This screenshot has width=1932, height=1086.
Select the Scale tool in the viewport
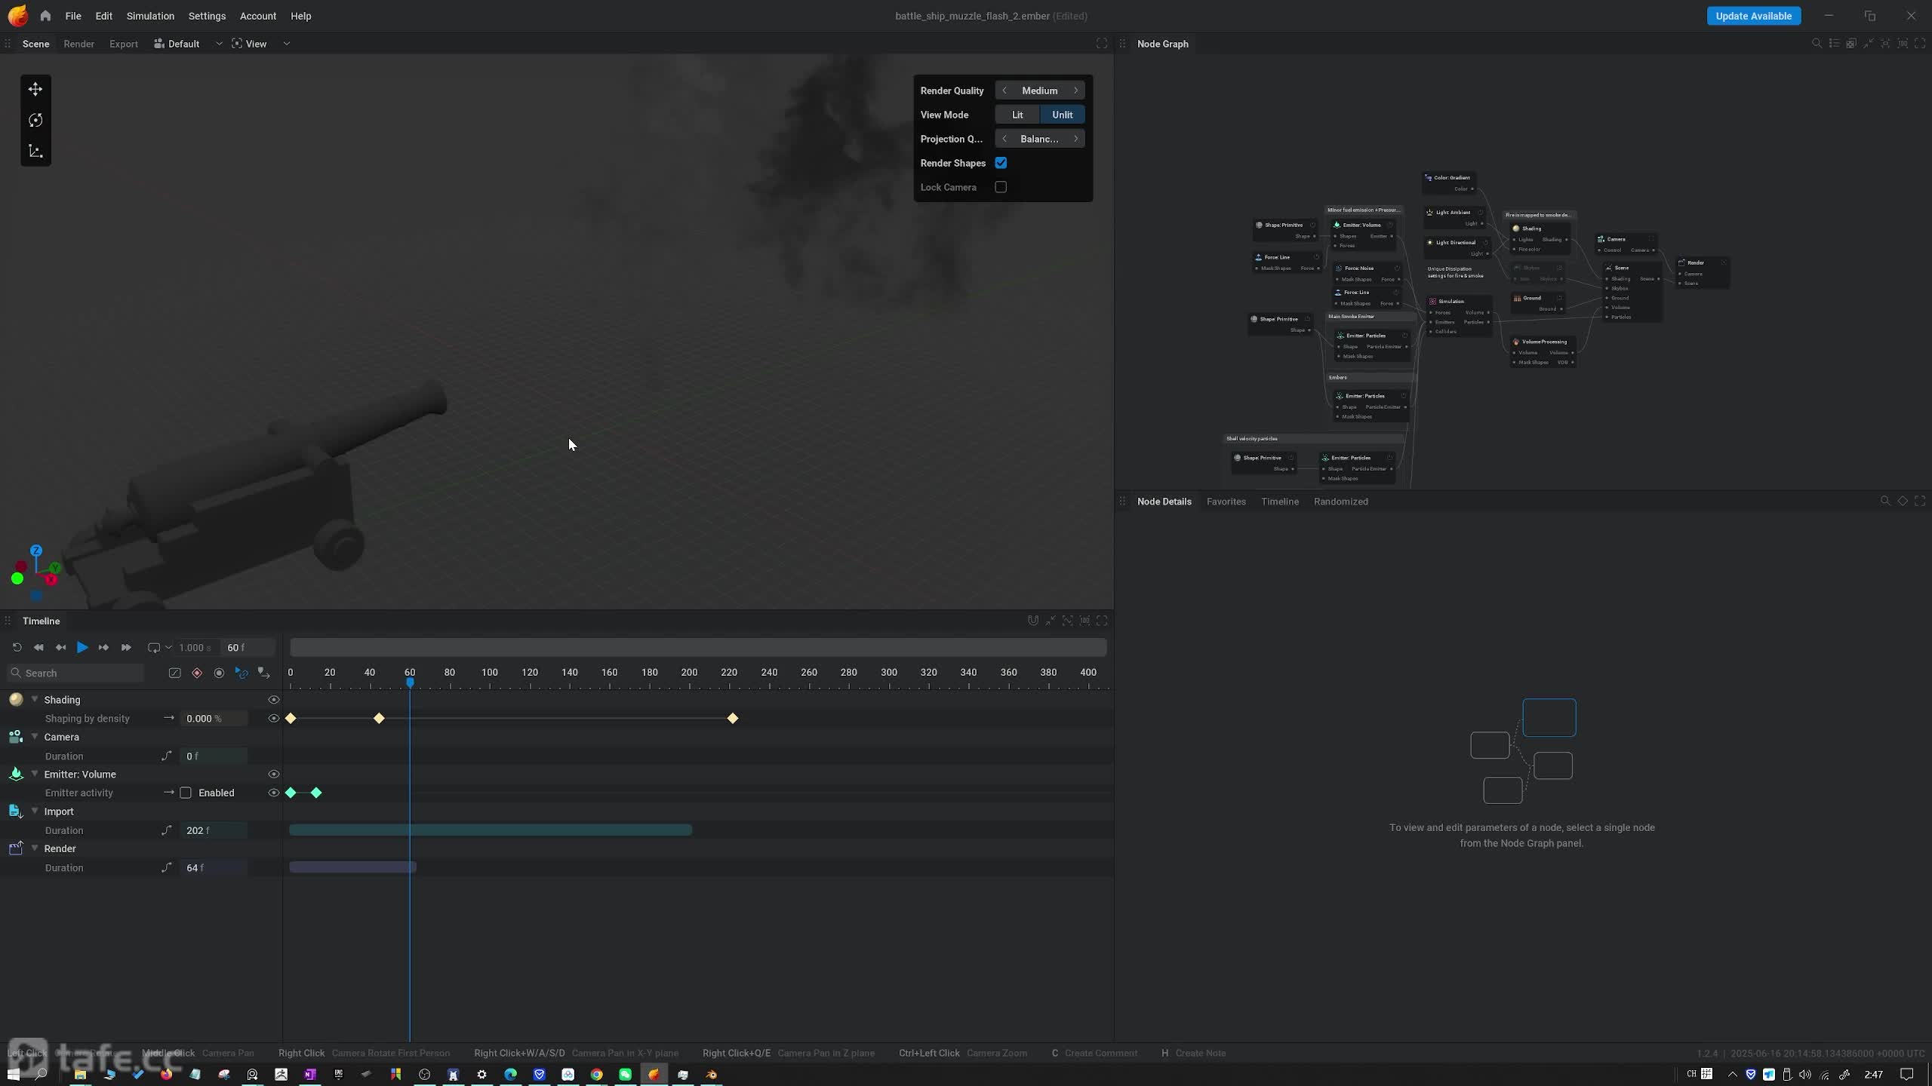coord(35,152)
